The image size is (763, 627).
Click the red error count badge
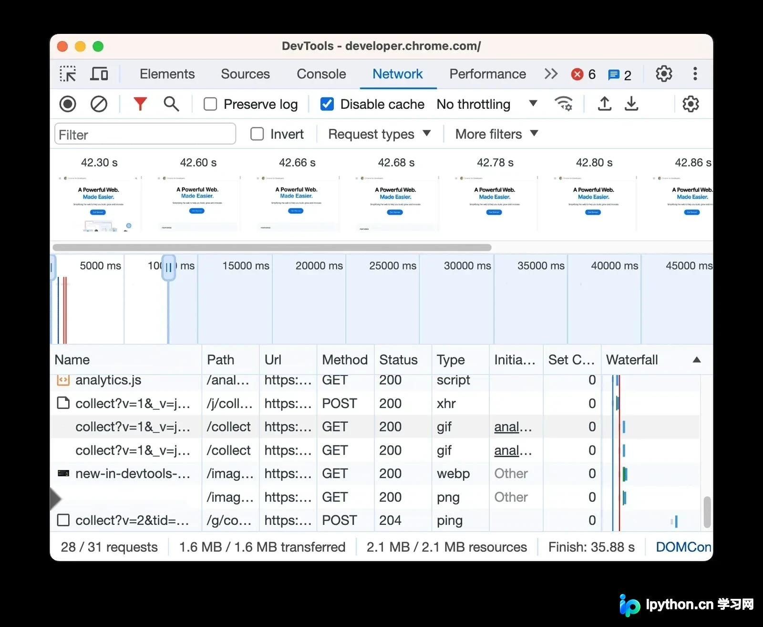pyautogui.click(x=583, y=74)
